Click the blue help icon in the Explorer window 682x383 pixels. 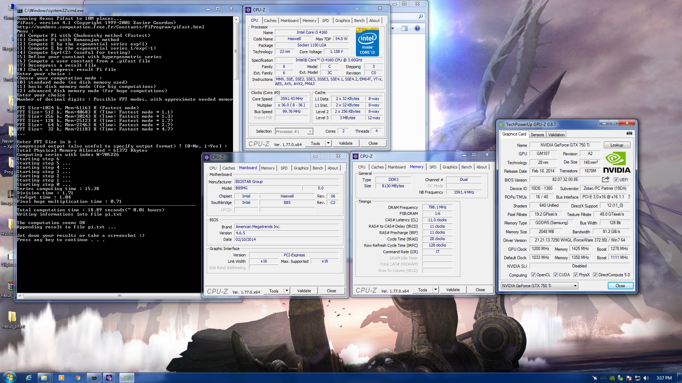point(417,28)
